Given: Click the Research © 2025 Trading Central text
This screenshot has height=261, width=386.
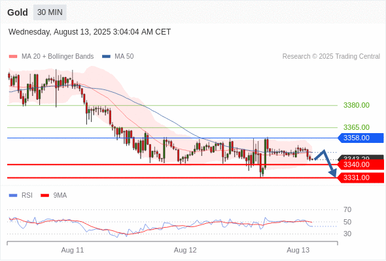Looking at the screenshot, I should 331,57.
